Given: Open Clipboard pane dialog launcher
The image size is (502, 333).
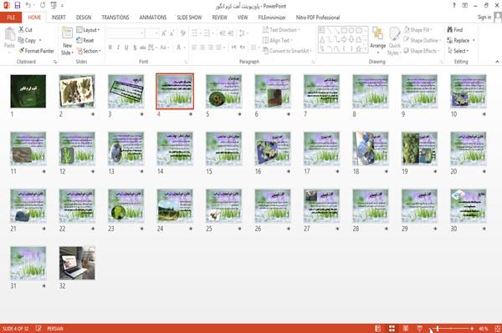Looking at the screenshot, I should [x=55, y=62].
